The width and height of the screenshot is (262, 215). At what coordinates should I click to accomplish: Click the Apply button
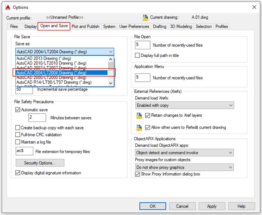point(212,206)
